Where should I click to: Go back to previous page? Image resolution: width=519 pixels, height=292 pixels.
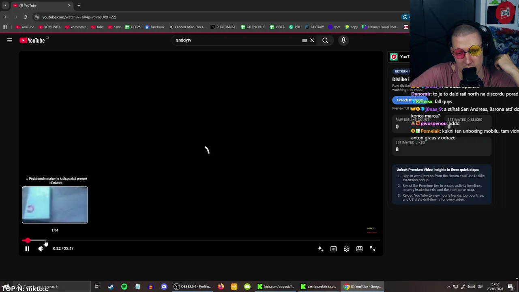[x=6, y=17]
